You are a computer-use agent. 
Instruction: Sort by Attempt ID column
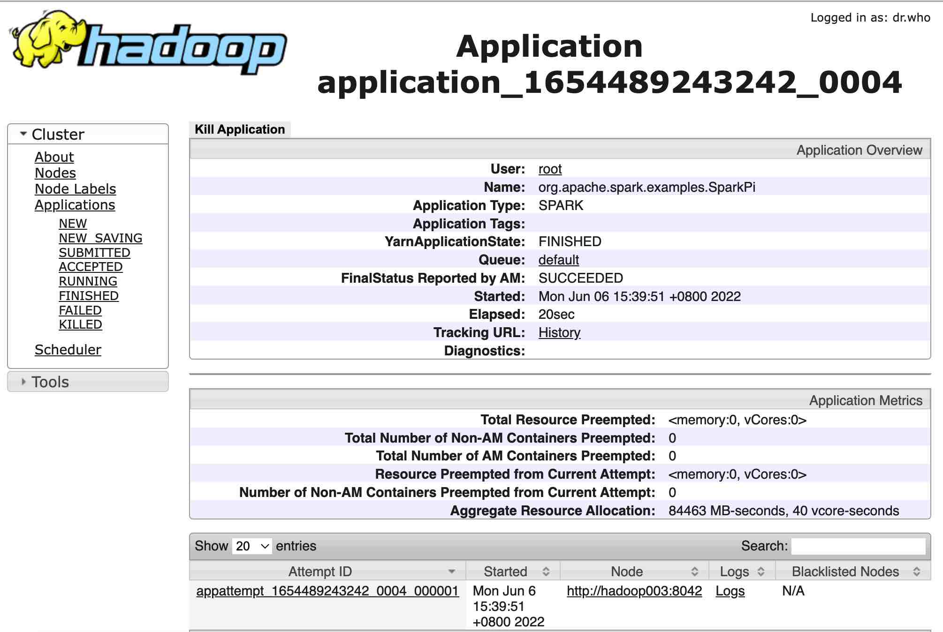327,572
